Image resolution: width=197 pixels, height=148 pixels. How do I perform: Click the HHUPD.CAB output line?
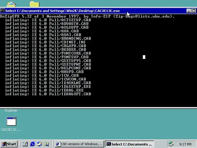pos(44,72)
